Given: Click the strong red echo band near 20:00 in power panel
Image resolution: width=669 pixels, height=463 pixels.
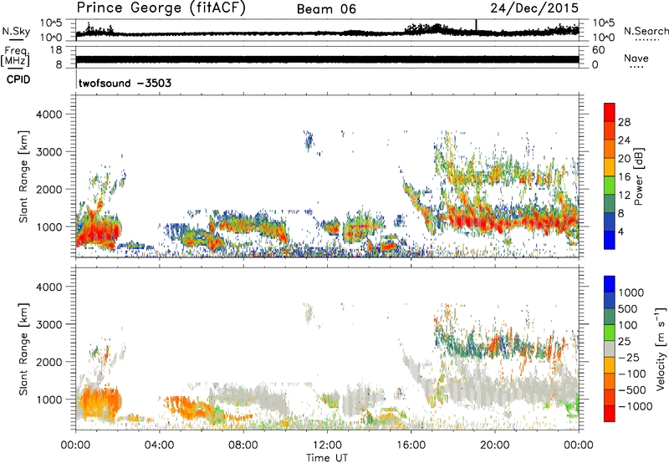Looking at the screenshot, I should tap(495, 221).
